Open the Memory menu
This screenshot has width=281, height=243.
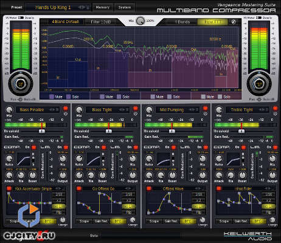(103, 7)
